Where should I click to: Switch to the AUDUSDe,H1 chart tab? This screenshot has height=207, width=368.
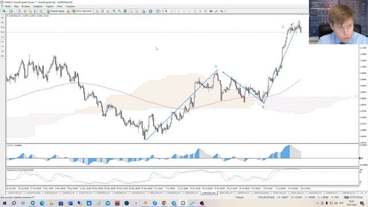(51, 193)
